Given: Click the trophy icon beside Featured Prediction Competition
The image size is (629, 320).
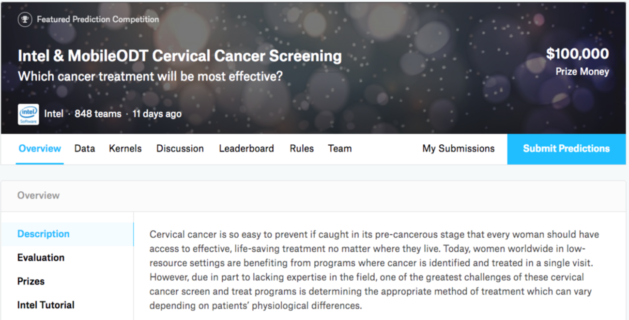Looking at the screenshot, I should 24,20.
